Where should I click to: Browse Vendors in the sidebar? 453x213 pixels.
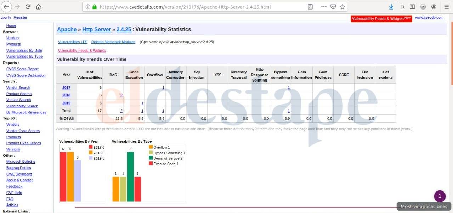coord(13,38)
